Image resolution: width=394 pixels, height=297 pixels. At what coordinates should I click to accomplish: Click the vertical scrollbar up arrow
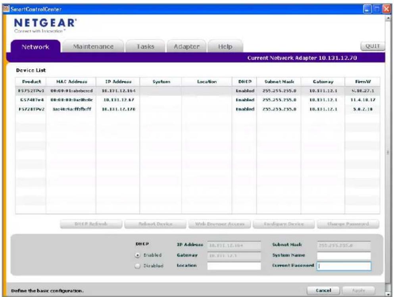(x=388, y=18)
